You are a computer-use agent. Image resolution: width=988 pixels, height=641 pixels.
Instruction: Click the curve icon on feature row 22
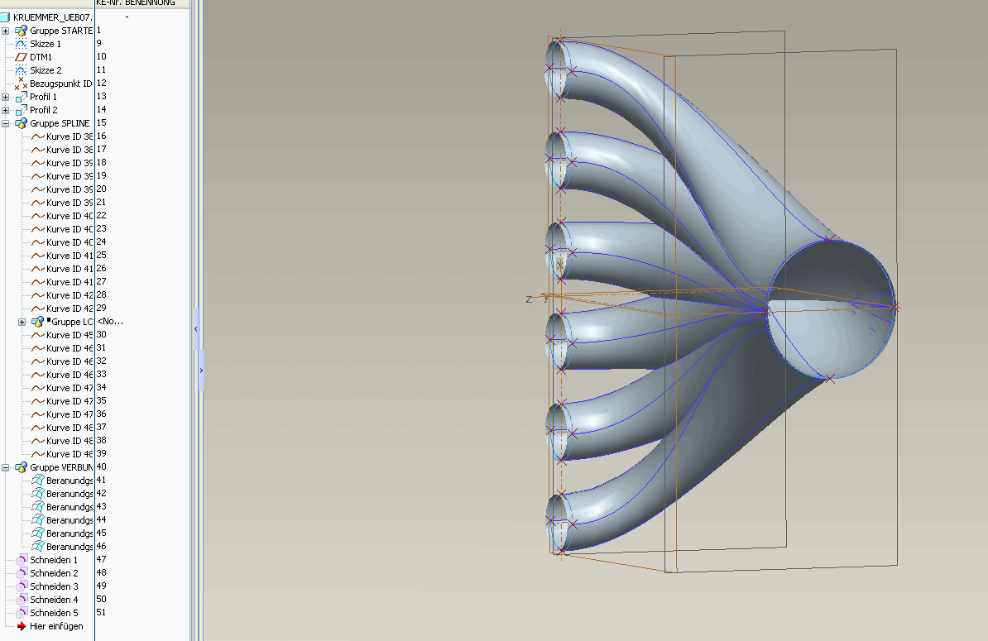coord(38,216)
